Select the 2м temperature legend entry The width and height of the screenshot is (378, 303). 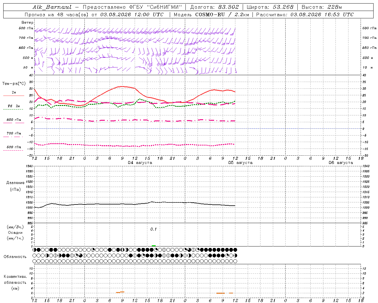tap(14, 92)
